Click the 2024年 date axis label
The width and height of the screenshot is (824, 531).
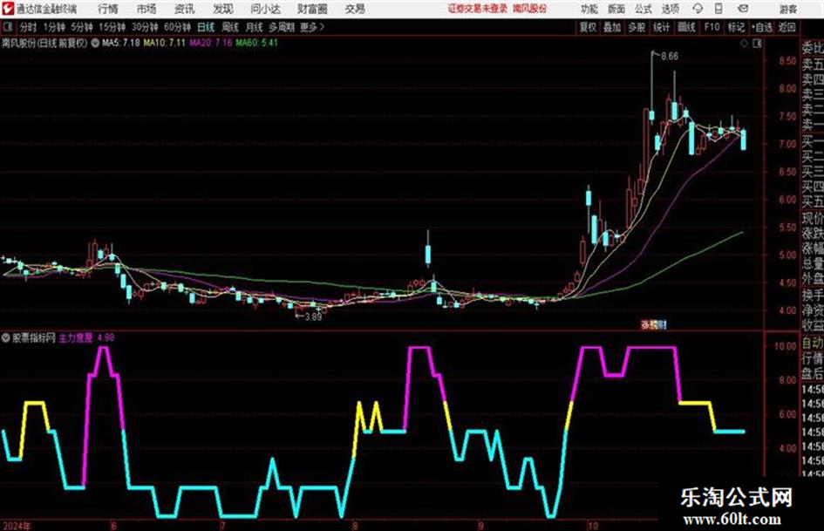point(17,526)
